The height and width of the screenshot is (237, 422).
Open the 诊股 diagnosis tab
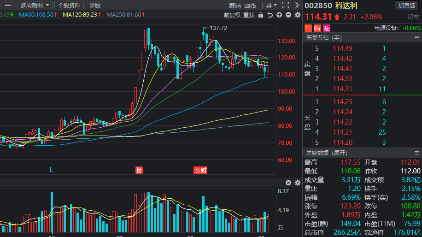click(x=95, y=5)
